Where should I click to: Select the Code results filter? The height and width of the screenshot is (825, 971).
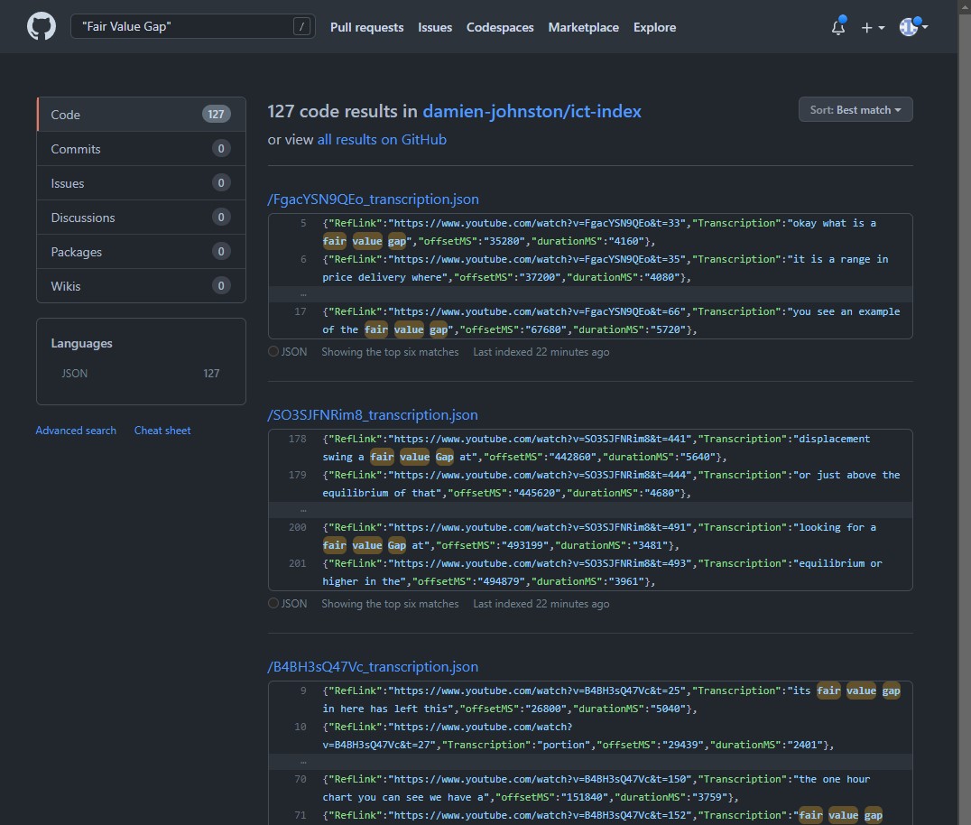[x=141, y=115]
